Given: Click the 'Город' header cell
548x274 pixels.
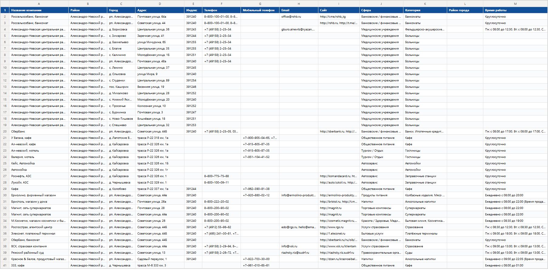Looking at the screenshot, I should coord(121,10).
